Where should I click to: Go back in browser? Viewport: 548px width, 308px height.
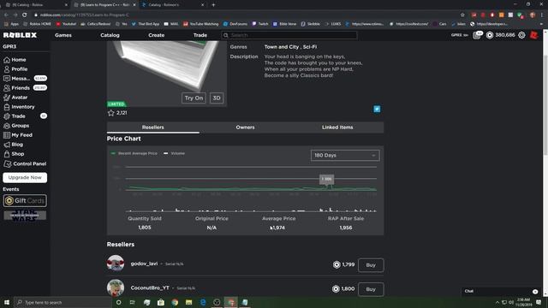tap(6, 15)
